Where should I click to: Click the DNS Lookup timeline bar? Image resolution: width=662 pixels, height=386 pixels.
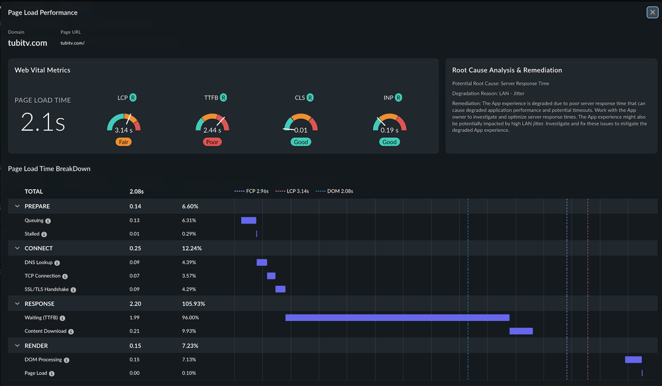(x=262, y=263)
